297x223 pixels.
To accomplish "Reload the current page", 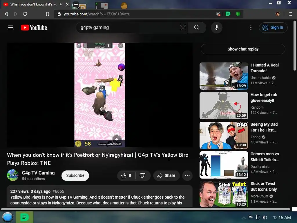I will click(x=25, y=14).
